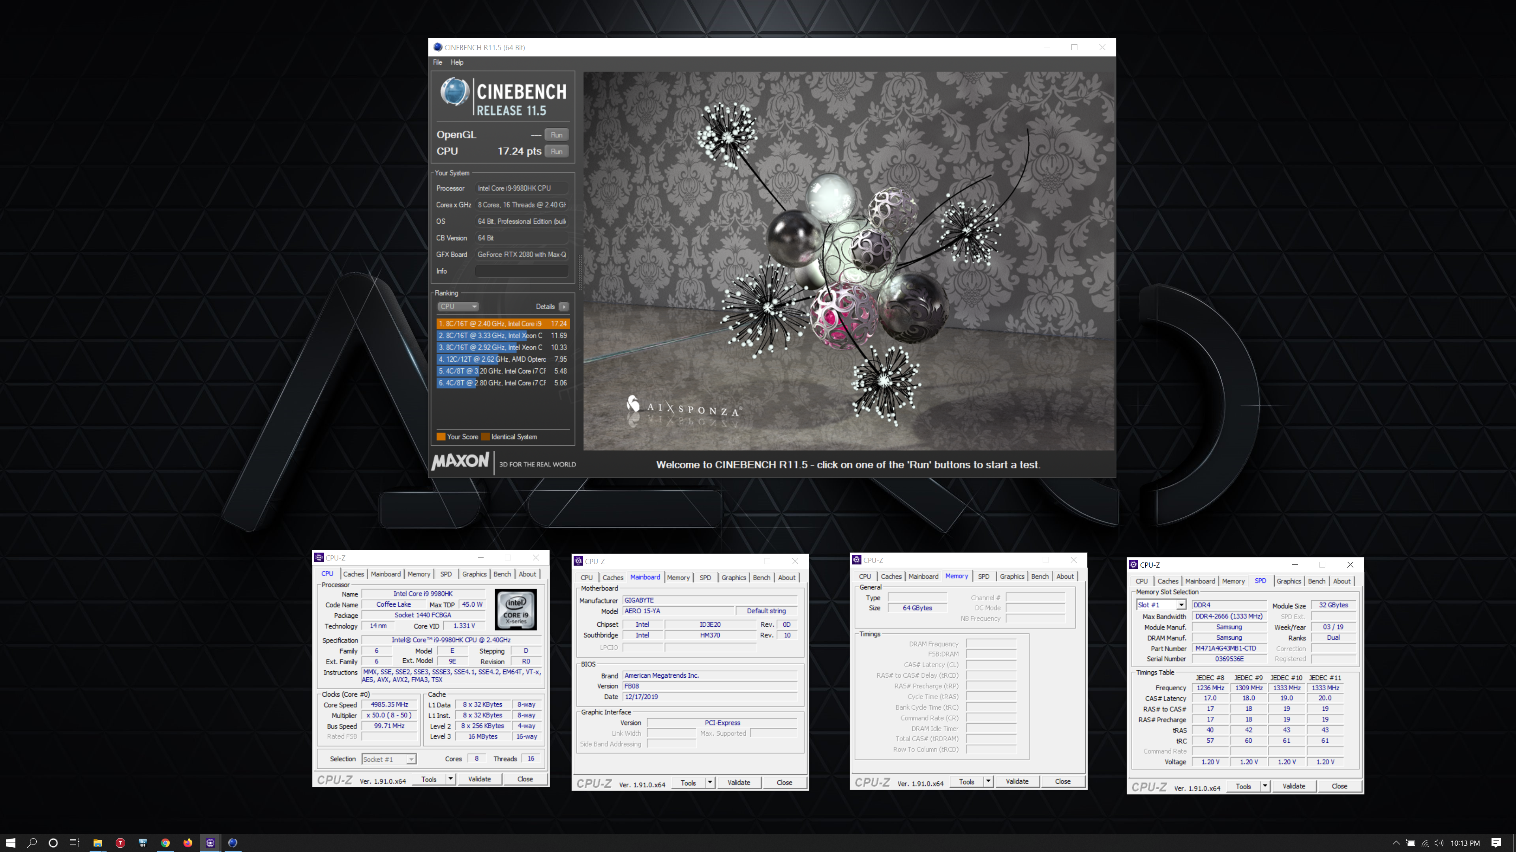Open Slot #1 memory slot dropdown
Image resolution: width=1516 pixels, height=852 pixels.
click(x=1161, y=604)
